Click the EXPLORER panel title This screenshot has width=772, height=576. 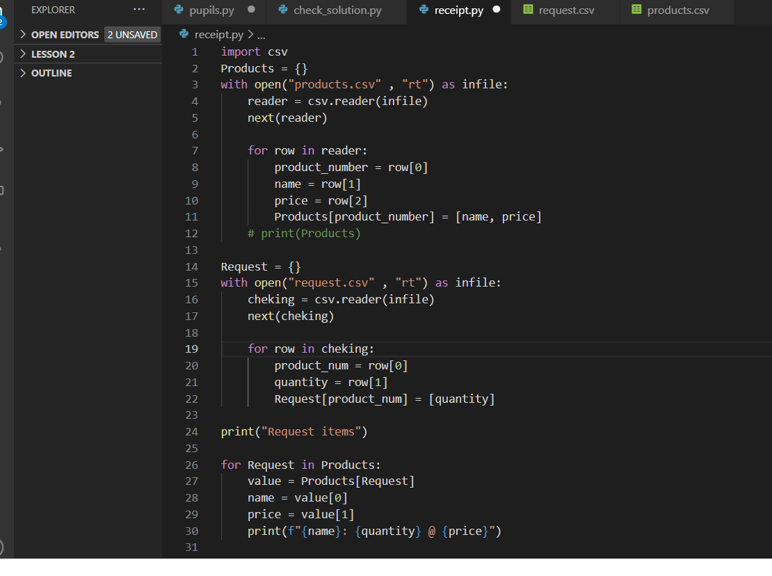point(52,10)
